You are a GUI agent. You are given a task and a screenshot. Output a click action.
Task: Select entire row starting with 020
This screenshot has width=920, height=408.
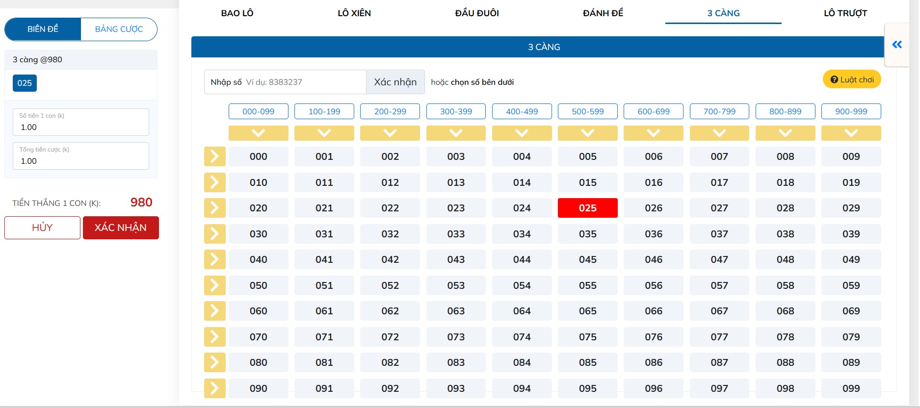[x=214, y=208]
